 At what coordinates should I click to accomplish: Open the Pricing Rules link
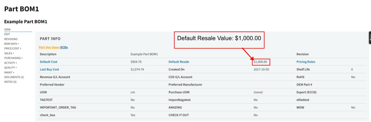tap(306, 62)
